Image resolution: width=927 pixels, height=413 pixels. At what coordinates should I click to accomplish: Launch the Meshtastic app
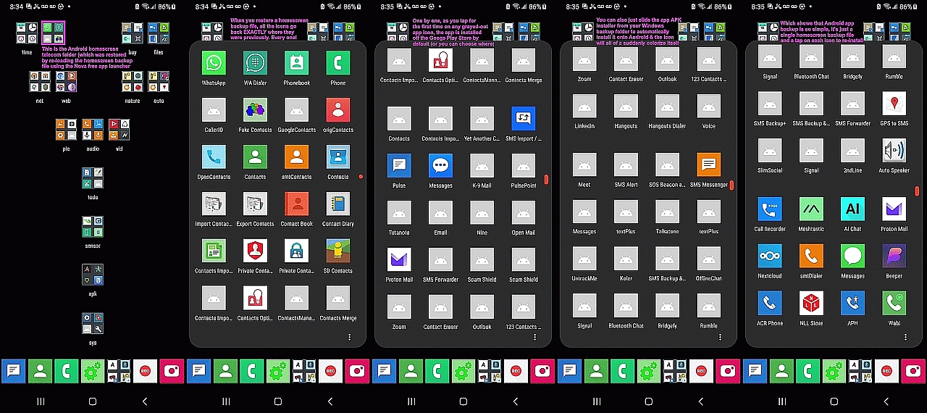tap(811, 209)
